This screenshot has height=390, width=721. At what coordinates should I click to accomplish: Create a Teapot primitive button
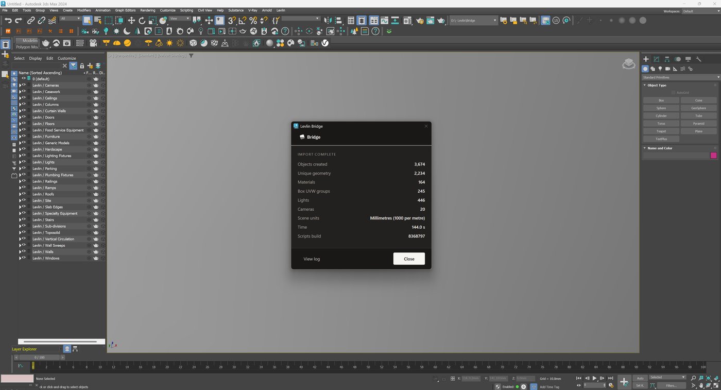pyautogui.click(x=661, y=131)
